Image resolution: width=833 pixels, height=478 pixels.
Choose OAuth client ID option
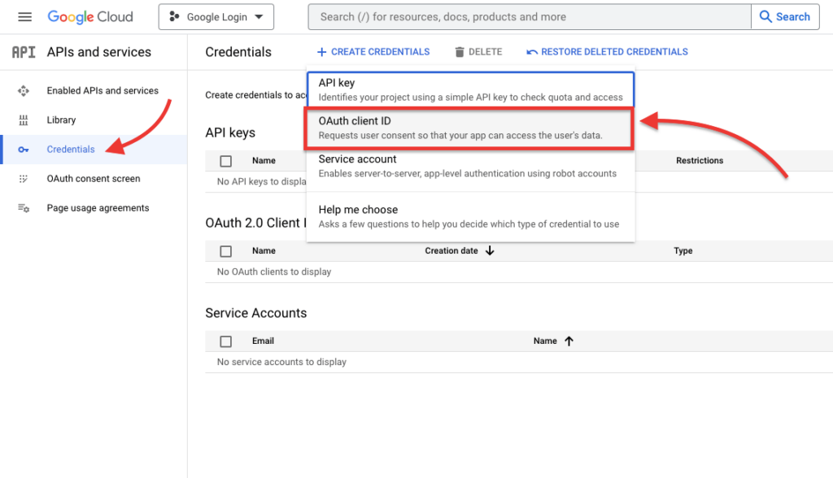(x=469, y=128)
